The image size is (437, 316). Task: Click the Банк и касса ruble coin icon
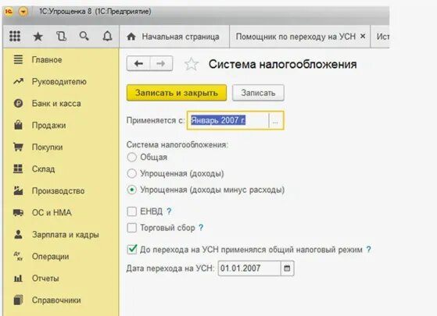[x=18, y=103]
